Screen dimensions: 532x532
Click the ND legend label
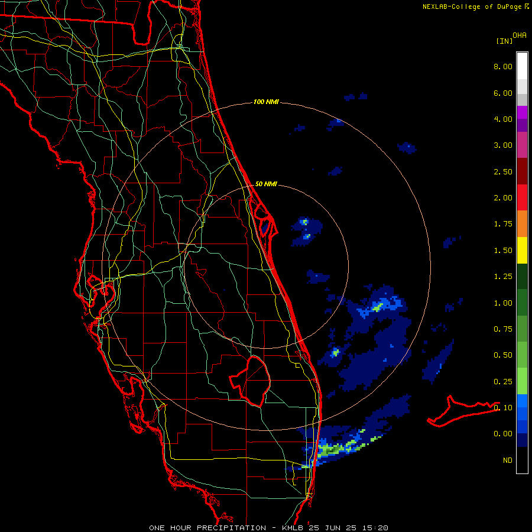(x=508, y=460)
